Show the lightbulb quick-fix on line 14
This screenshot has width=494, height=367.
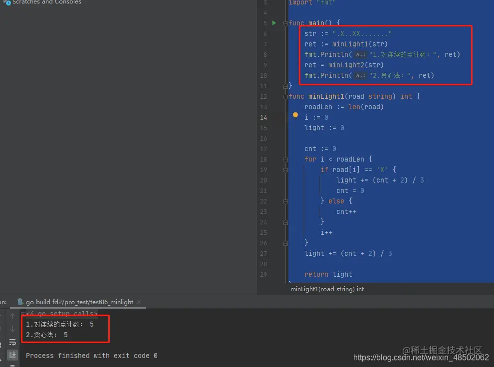pyautogui.click(x=295, y=116)
